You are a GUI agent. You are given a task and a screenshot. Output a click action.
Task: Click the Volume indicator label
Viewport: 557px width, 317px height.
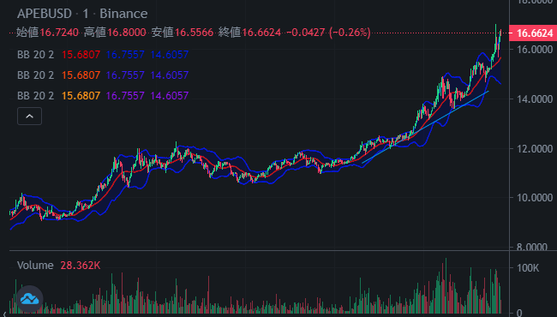35,266
